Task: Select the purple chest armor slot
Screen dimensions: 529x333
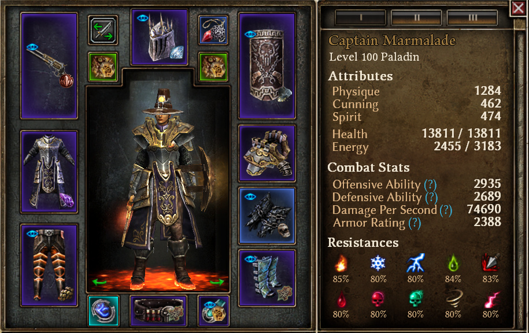Action: tap(49, 172)
